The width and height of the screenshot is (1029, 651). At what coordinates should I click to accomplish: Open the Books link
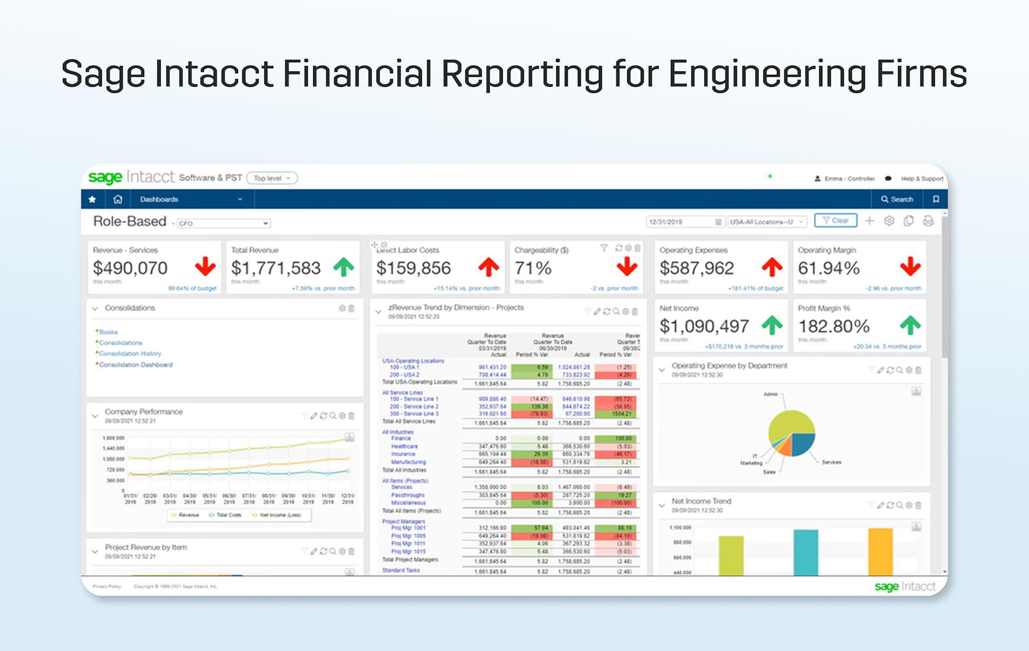[108, 332]
